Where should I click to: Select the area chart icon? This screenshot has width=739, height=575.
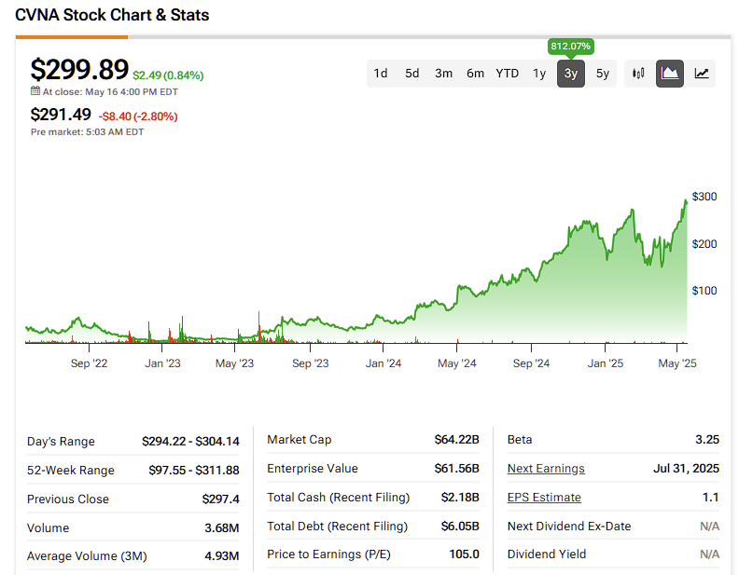[669, 74]
